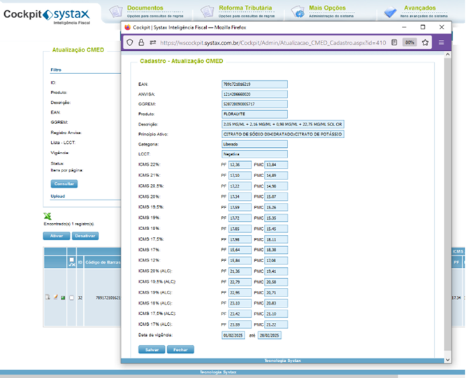The height and width of the screenshot is (378, 471).
Task: Click the ICMS 22% PF value field
Action: (240, 165)
